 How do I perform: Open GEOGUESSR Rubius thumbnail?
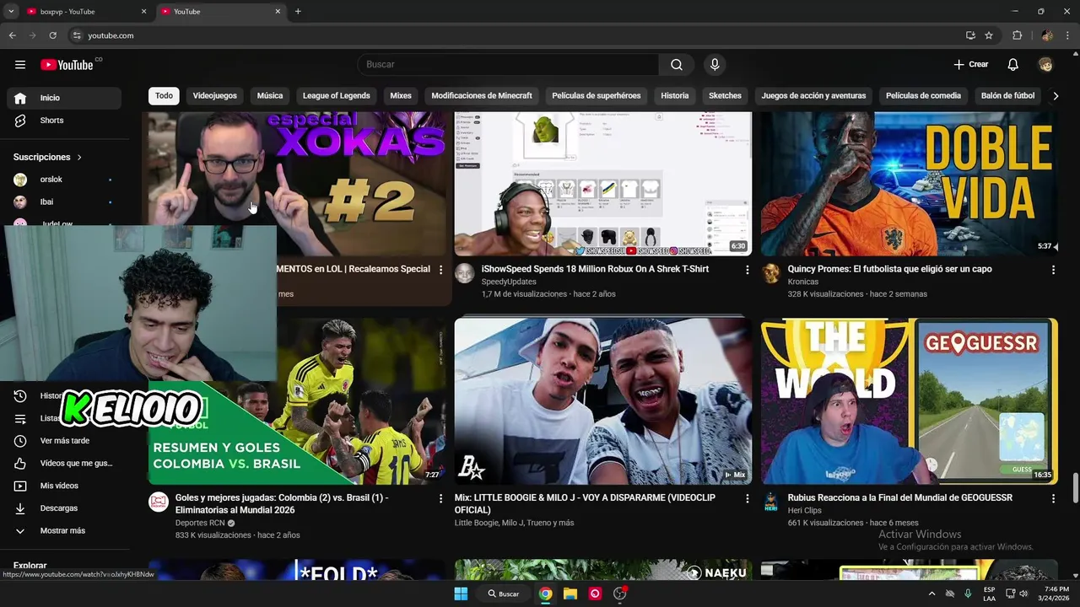point(909,401)
